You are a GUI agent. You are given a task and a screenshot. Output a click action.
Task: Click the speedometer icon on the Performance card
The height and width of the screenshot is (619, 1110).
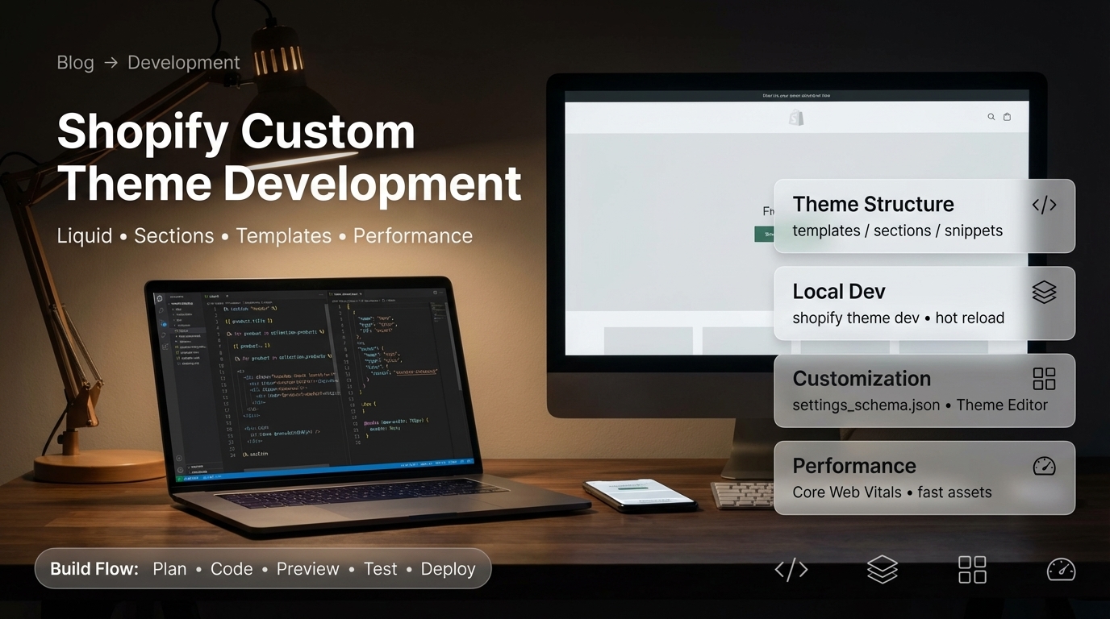1044,466
